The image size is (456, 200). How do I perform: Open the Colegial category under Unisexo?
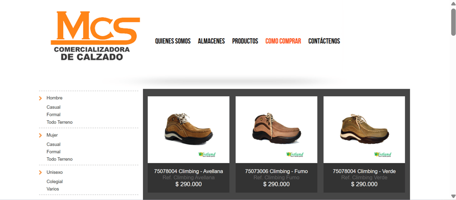(x=55, y=182)
